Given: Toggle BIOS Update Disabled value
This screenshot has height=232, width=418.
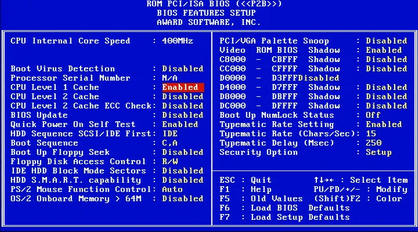Looking at the screenshot, I should pos(183,115).
